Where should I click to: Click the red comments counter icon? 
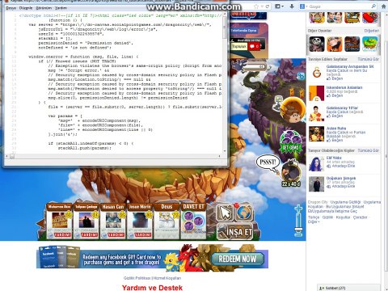coord(254,47)
